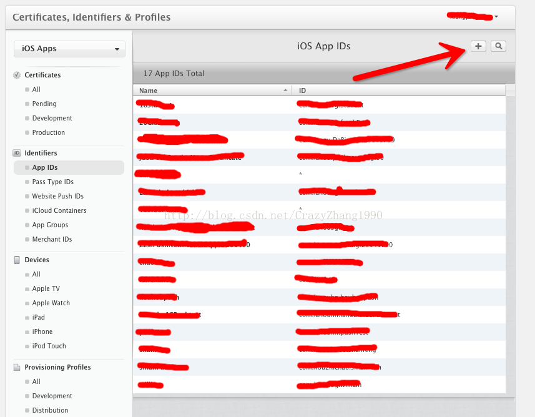
Task: Show Development provisioning profiles
Action: pos(52,396)
